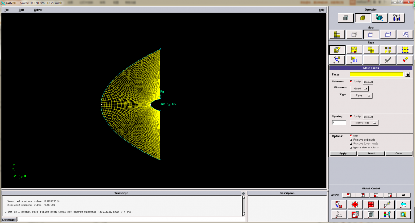Open the Tools operation button
Screen dimensions: 415x223
click(397, 18)
